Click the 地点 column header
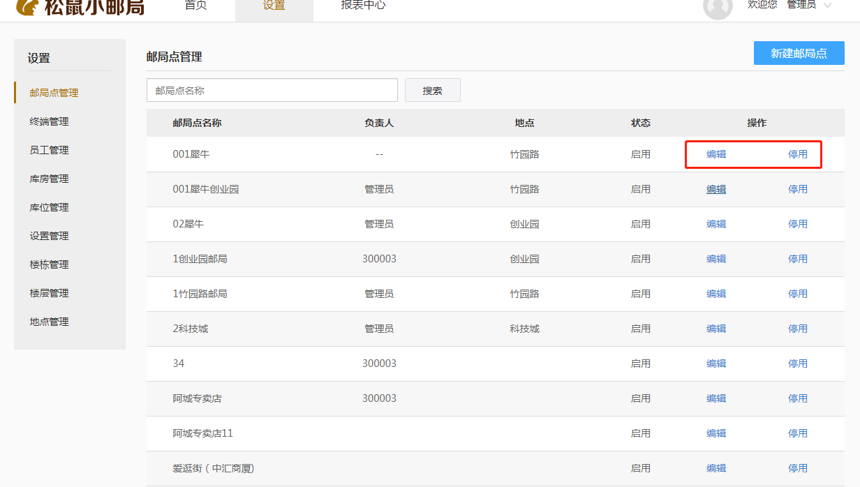The height and width of the screenshot is (487, 860). [x=524, y=123]
